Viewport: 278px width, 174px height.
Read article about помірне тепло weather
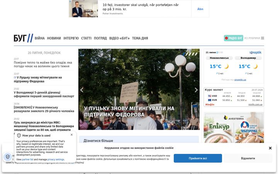click(x=43, y=64)
